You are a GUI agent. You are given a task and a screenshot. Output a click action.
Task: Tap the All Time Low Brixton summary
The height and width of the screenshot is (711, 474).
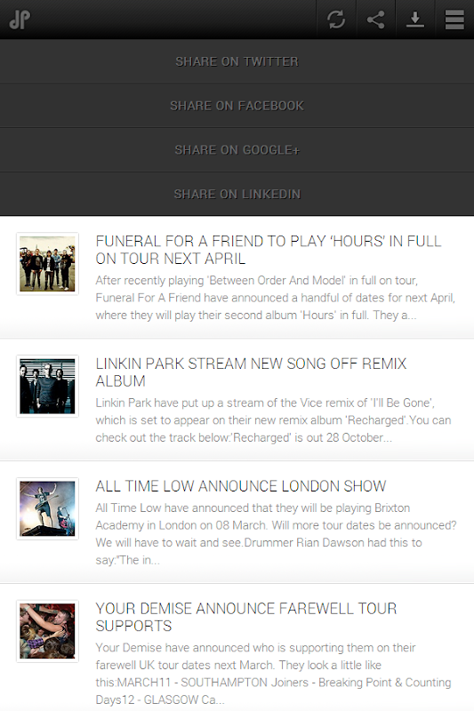click(x=276, y=534)
